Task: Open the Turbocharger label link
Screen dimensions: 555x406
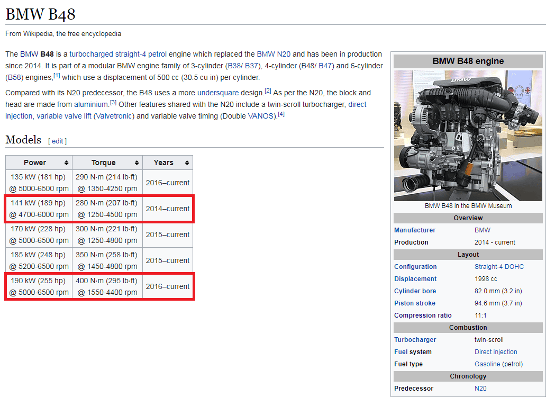Action: coord(415,340)
